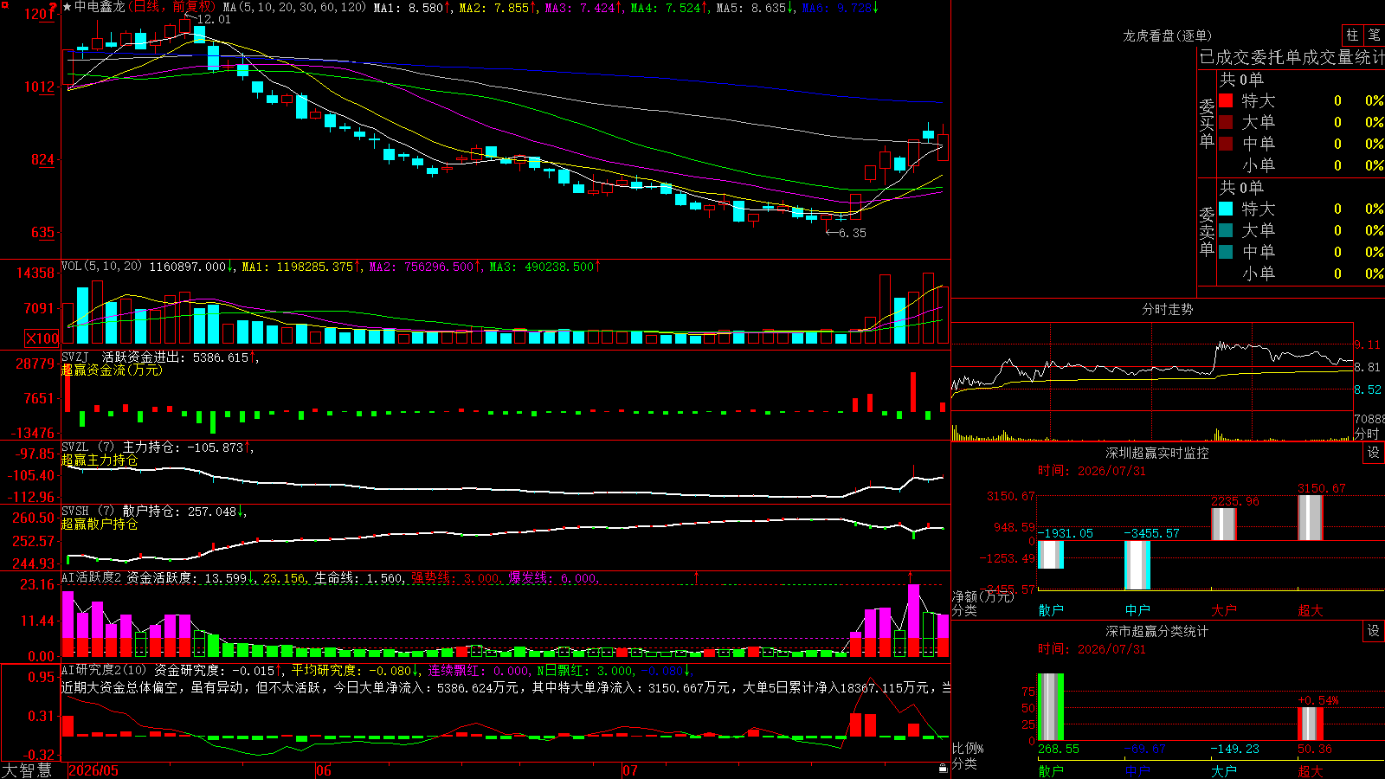Click the ×100 volume unit box
The width and height of the screenshot is (1385, 779).
click(x=42, y=338)
